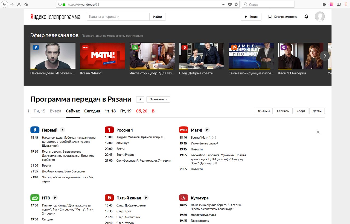This screenshot has width=350, height=224.
Task: Bookmark this page with the star icon
Action: tap(236, 4)
